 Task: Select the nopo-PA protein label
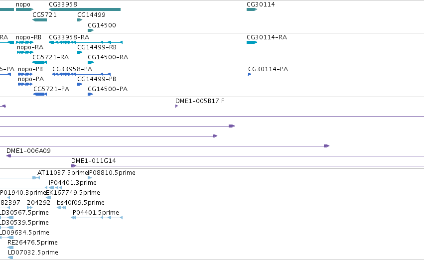31,79
